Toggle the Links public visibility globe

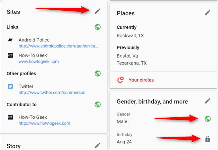pyautogui.click(x=98, y=27)
